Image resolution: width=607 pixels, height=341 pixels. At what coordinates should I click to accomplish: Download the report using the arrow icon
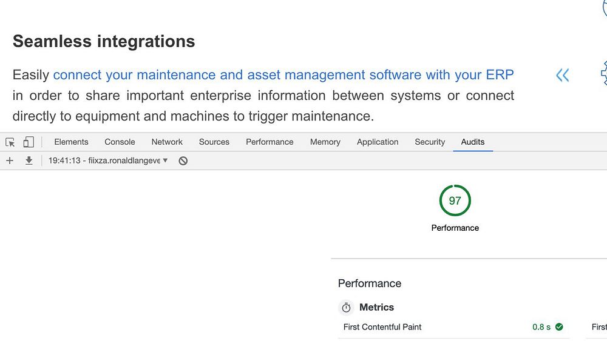29,161
